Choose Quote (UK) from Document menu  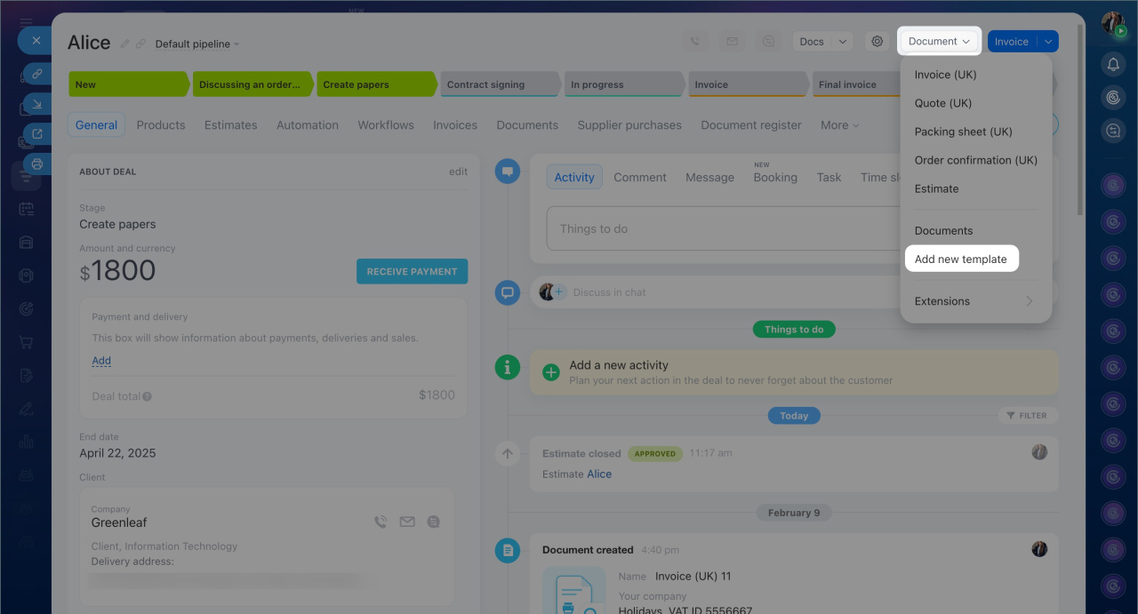(x=942, y=103)
